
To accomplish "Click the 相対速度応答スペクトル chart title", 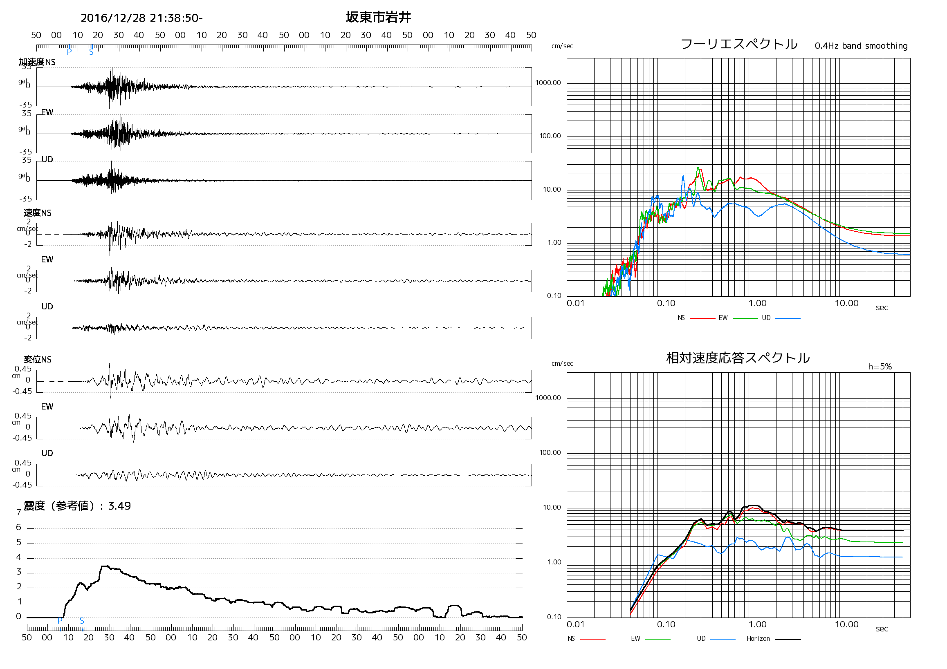I will (x=738, y=358).
